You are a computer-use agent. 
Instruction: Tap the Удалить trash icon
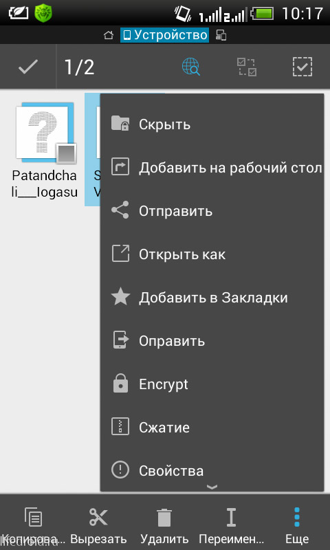pyautogui.click(x=164, y=518)
